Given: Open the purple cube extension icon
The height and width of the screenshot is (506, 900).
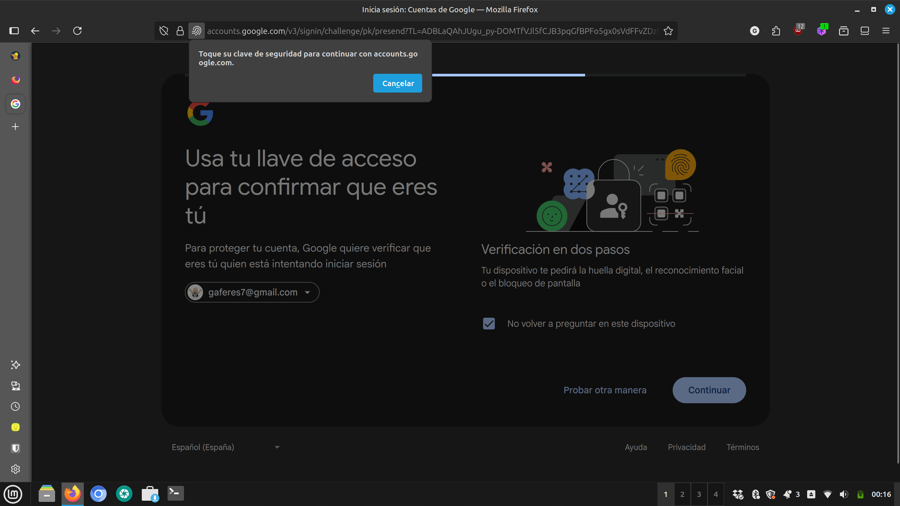Looking at the screenshot, I should (x=822, y=30).
